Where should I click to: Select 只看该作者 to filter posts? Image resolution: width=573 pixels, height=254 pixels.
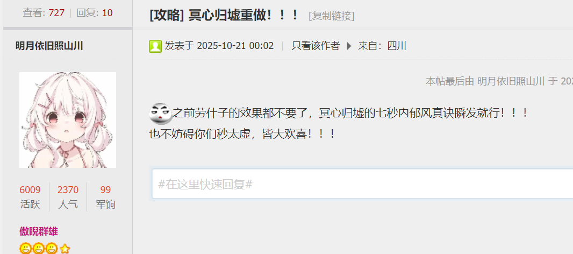pyautogui.click(x=316, y=46)
